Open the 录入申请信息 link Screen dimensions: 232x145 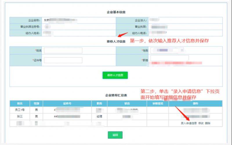189,123
